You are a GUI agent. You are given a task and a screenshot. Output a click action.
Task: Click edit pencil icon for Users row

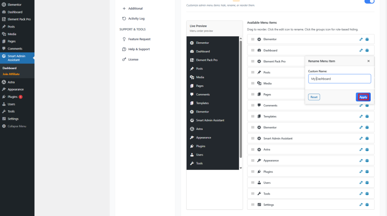click(x=361, y=183)
